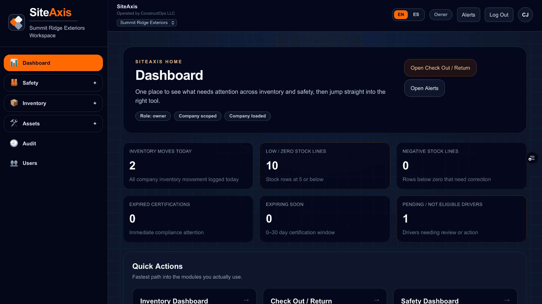Click the Company loaded chip
Image resolution: width=542 pixels, height=304 pixels.
247,116
